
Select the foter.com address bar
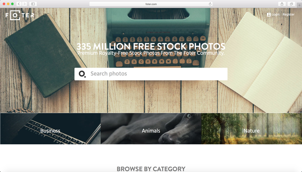[x=151, y=4]
